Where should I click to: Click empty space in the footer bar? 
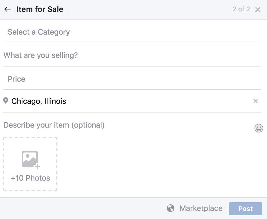(x=81, y=208)
